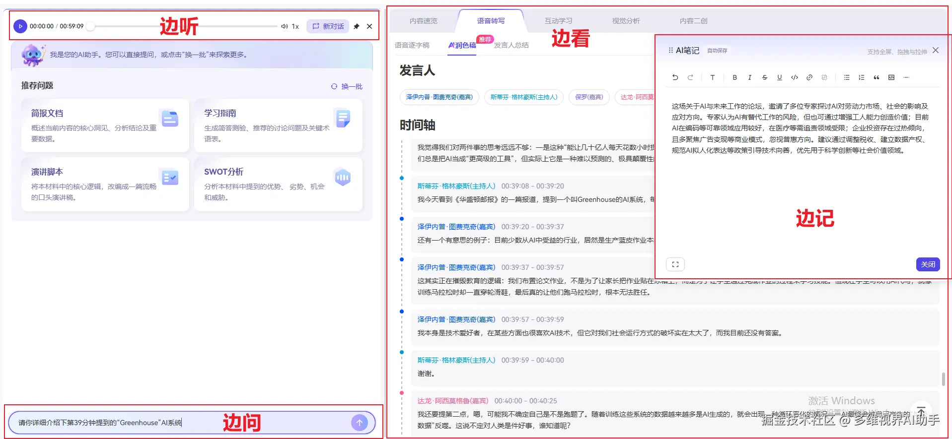Toggle underline formatting in notes
This screenshot has width=952, height=439.
click(x=779, y=77)
